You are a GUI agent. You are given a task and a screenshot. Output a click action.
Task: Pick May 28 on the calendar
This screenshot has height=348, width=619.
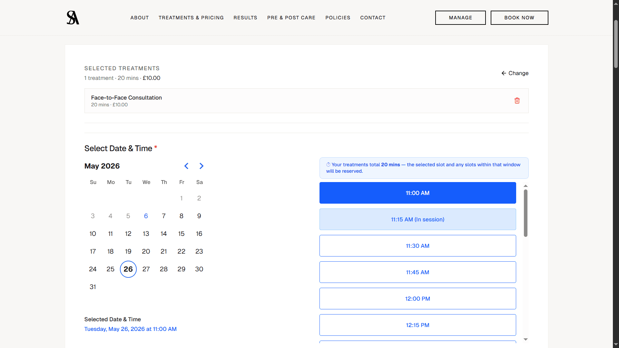[164, 269]
